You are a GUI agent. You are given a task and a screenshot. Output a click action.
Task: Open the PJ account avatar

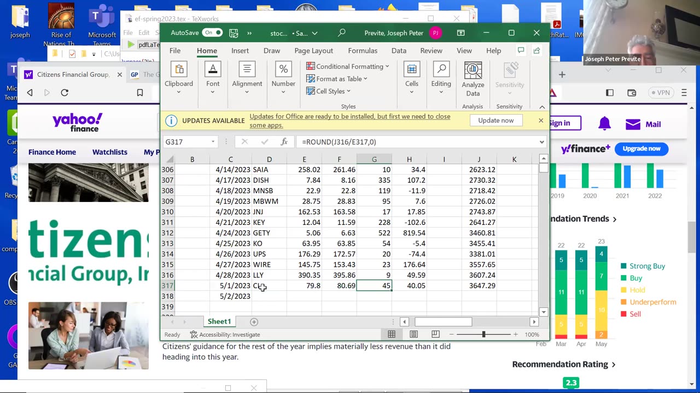pyautogui.click(x=435, y=33)
